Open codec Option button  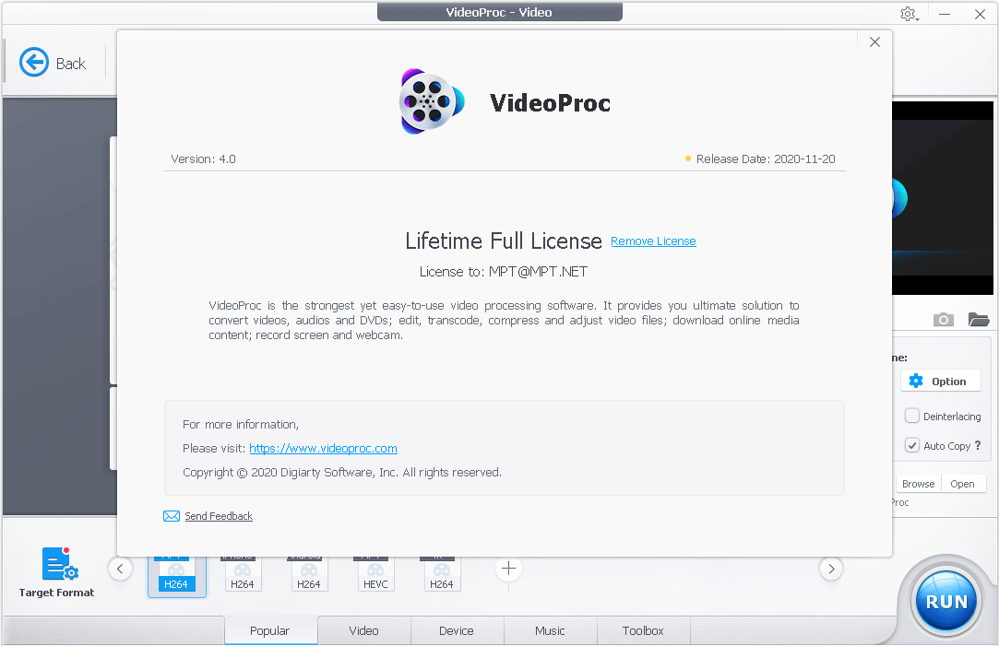940,382
